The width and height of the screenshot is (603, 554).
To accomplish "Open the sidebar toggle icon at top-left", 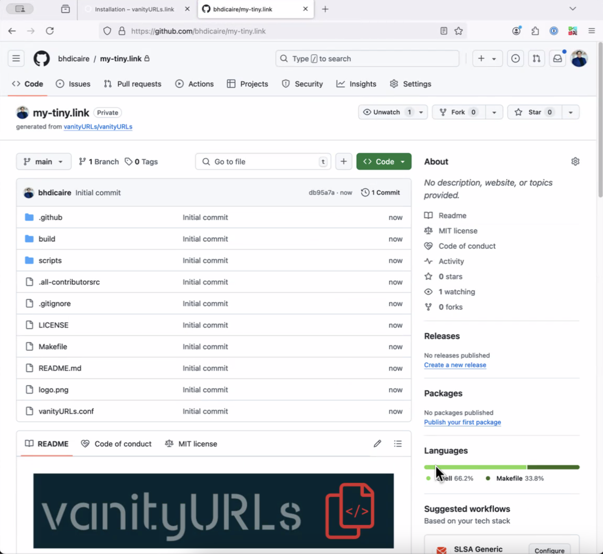I will [x=20, y=9].
